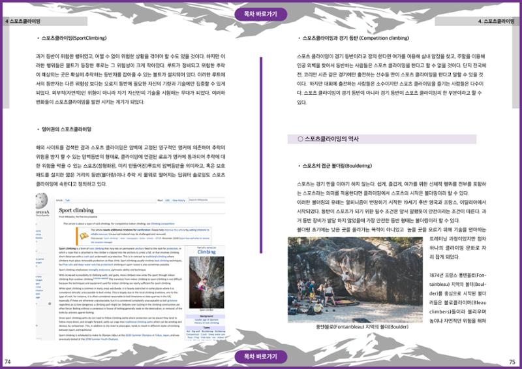Select the left header tab 4 스포츠클라이밍
The width and height of the screenshot is (522, 369).
tap(45, 22)
